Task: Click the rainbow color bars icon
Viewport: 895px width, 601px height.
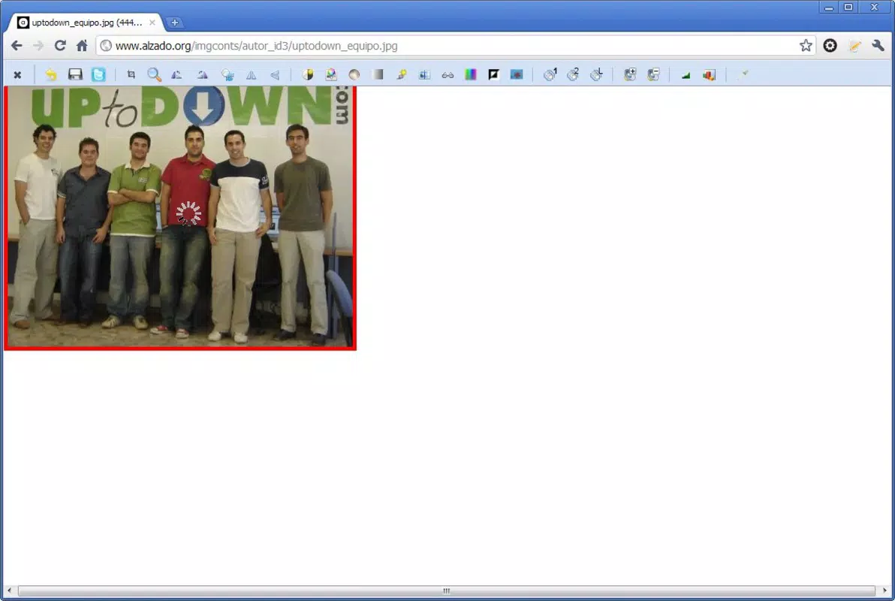Action: point(470,74)
